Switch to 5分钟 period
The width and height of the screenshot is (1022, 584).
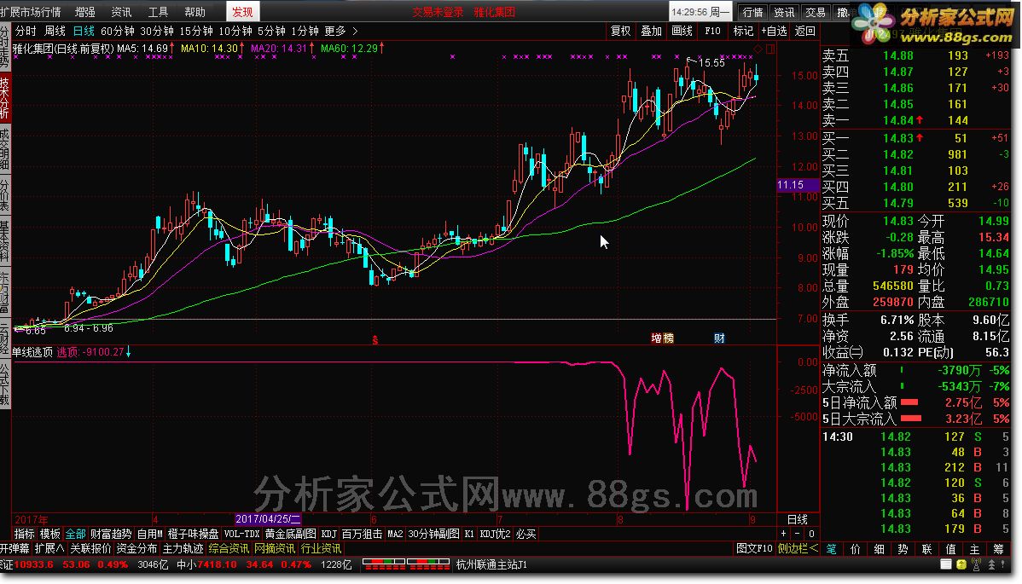(271, 31)
